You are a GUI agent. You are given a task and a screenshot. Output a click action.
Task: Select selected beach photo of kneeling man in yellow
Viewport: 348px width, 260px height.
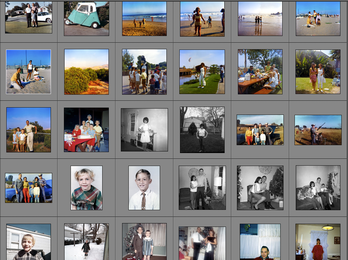point(28,72)
